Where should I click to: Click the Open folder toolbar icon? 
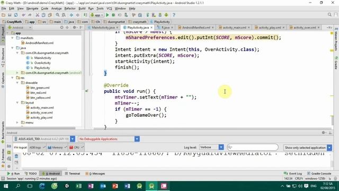3,15
